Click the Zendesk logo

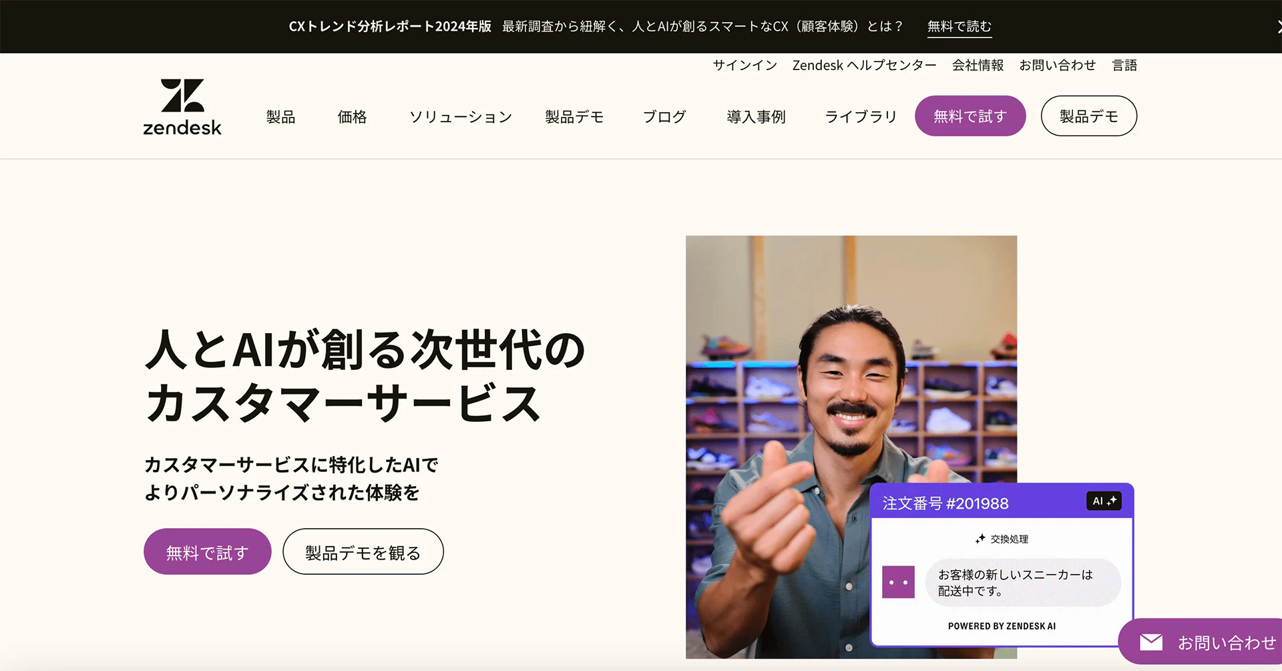(182, 107)
